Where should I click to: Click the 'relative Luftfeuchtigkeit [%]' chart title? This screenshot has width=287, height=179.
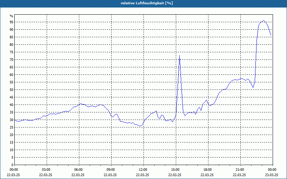(x=147, y=3)
